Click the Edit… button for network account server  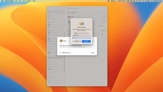coord(103,34)
